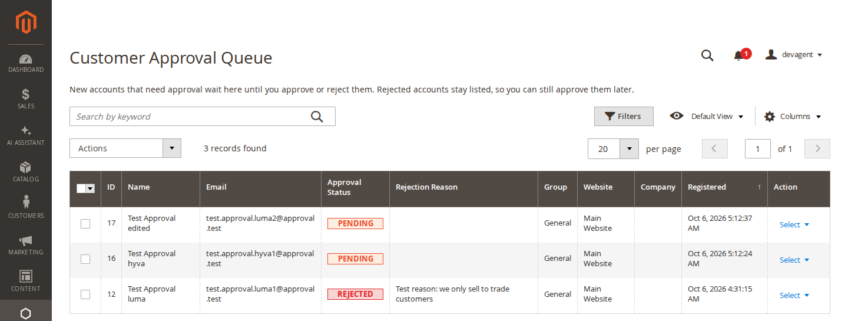Select checkbox for customer ID 17
The image size is (848, 321).
[85, 224]
